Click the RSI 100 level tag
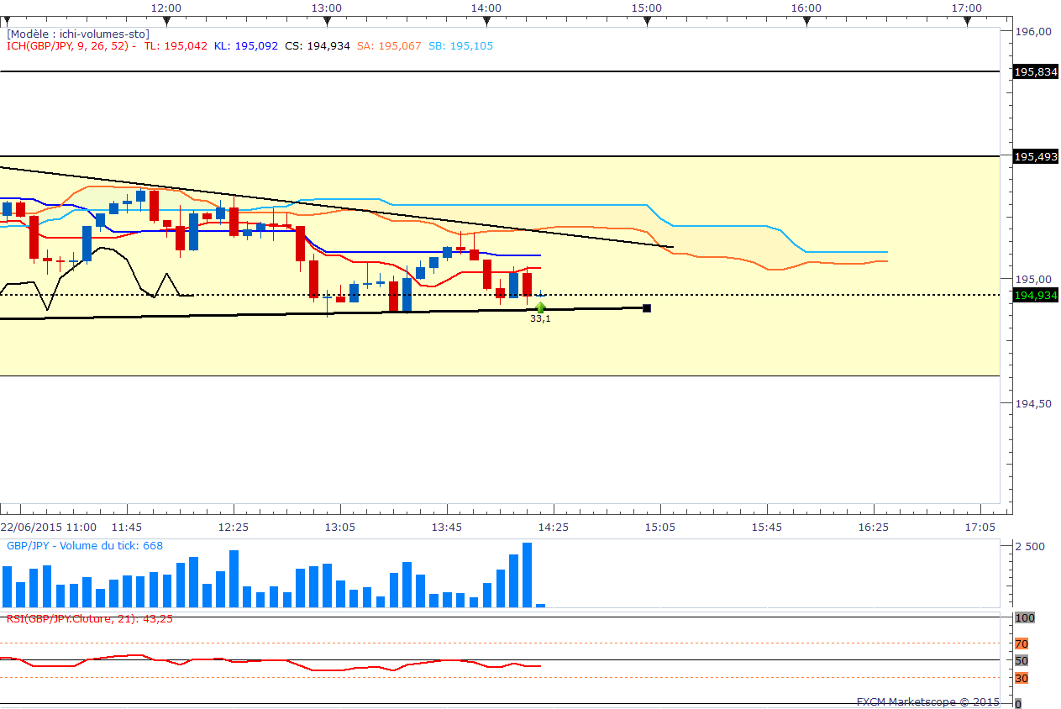The image size is (1061, 709). (1025, 617)
